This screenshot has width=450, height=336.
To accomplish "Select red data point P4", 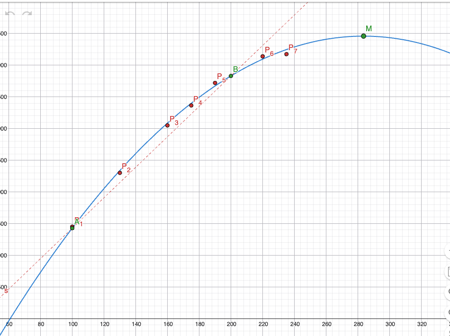I will coord(191,106).
